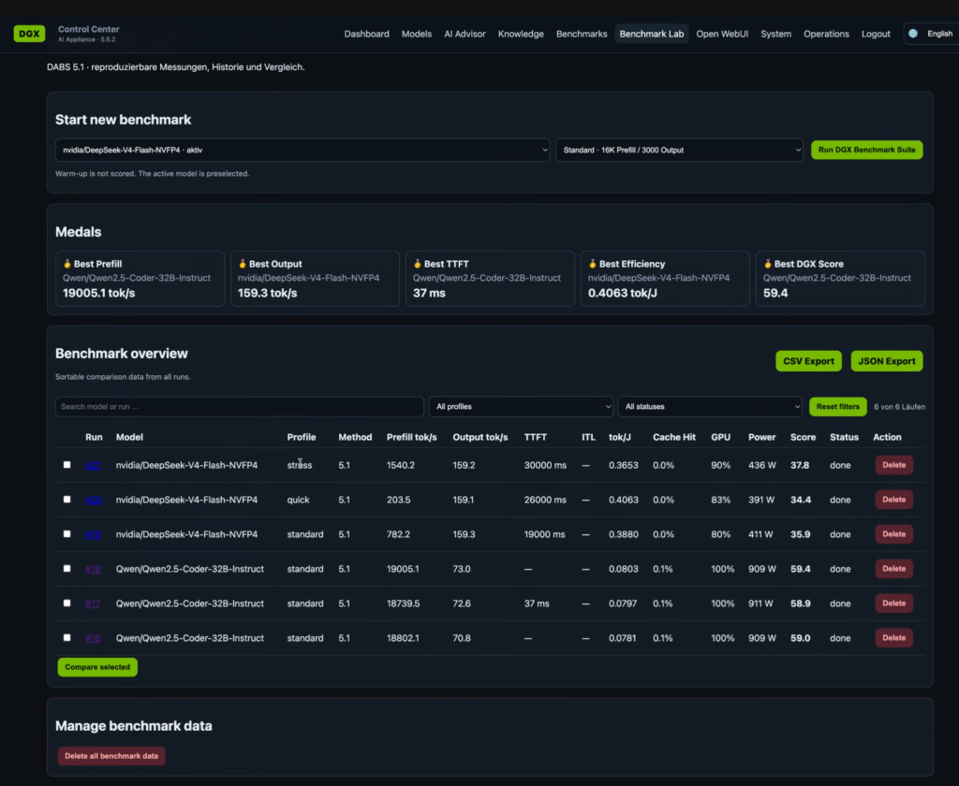
Task: Click the Search model or run field
Action: click(239, 406)
